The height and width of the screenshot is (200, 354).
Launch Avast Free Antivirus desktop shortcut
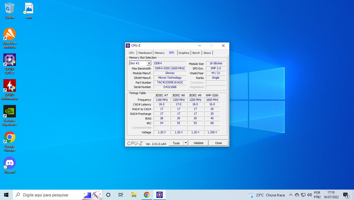(x=10, y=38)
